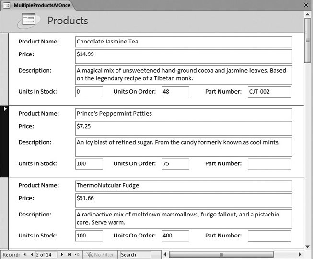Go to first record navigation button
The image size is (313, 259).
click(x=24, y=255)
